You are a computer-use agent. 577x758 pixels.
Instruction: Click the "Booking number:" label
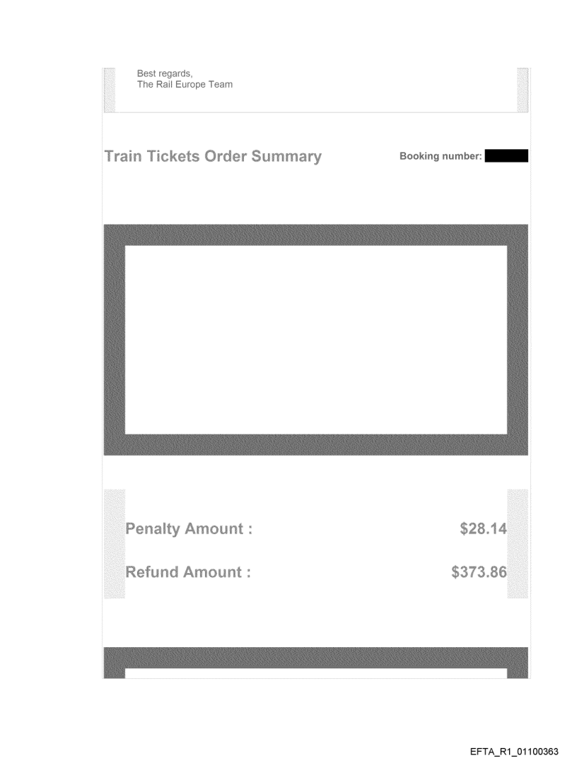coord(441,156)
